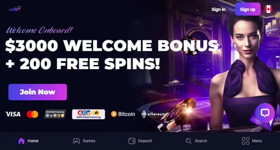
Task: Click the Banküberweisung payment badge
Action: point(55,114)
